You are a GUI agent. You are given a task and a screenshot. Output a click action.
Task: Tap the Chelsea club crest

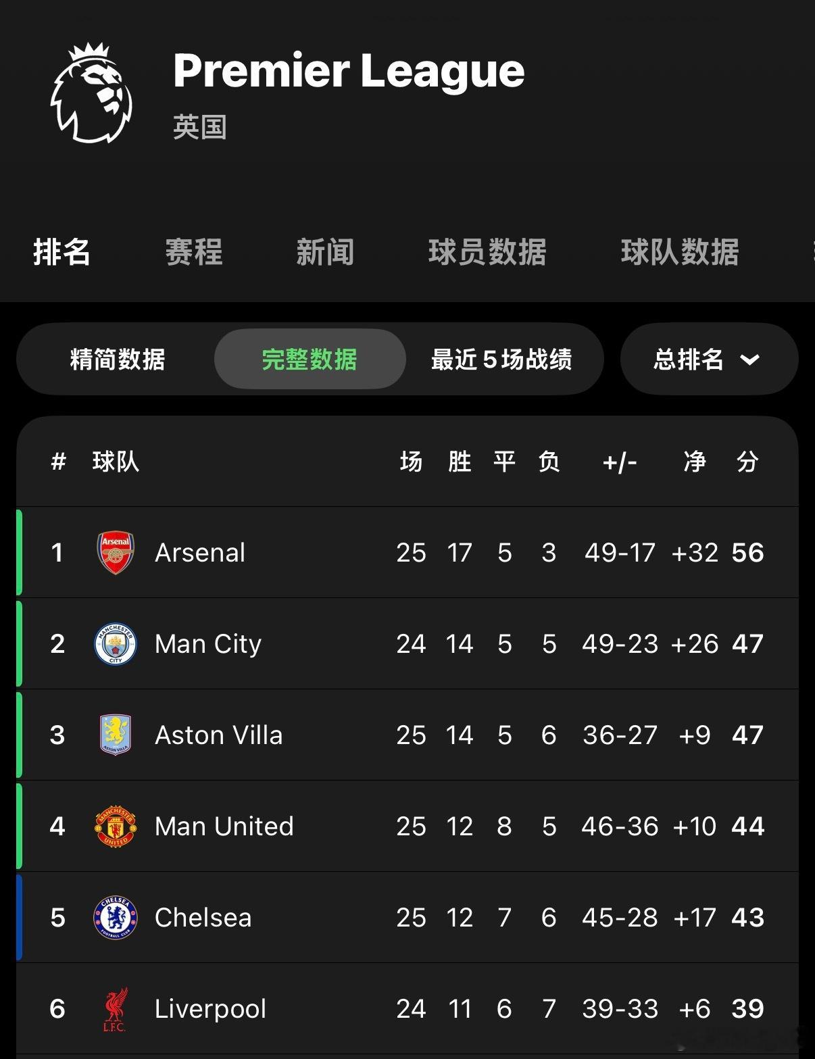pos(116,917)
